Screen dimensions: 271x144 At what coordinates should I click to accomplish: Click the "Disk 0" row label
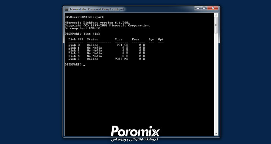pos(74,45)
